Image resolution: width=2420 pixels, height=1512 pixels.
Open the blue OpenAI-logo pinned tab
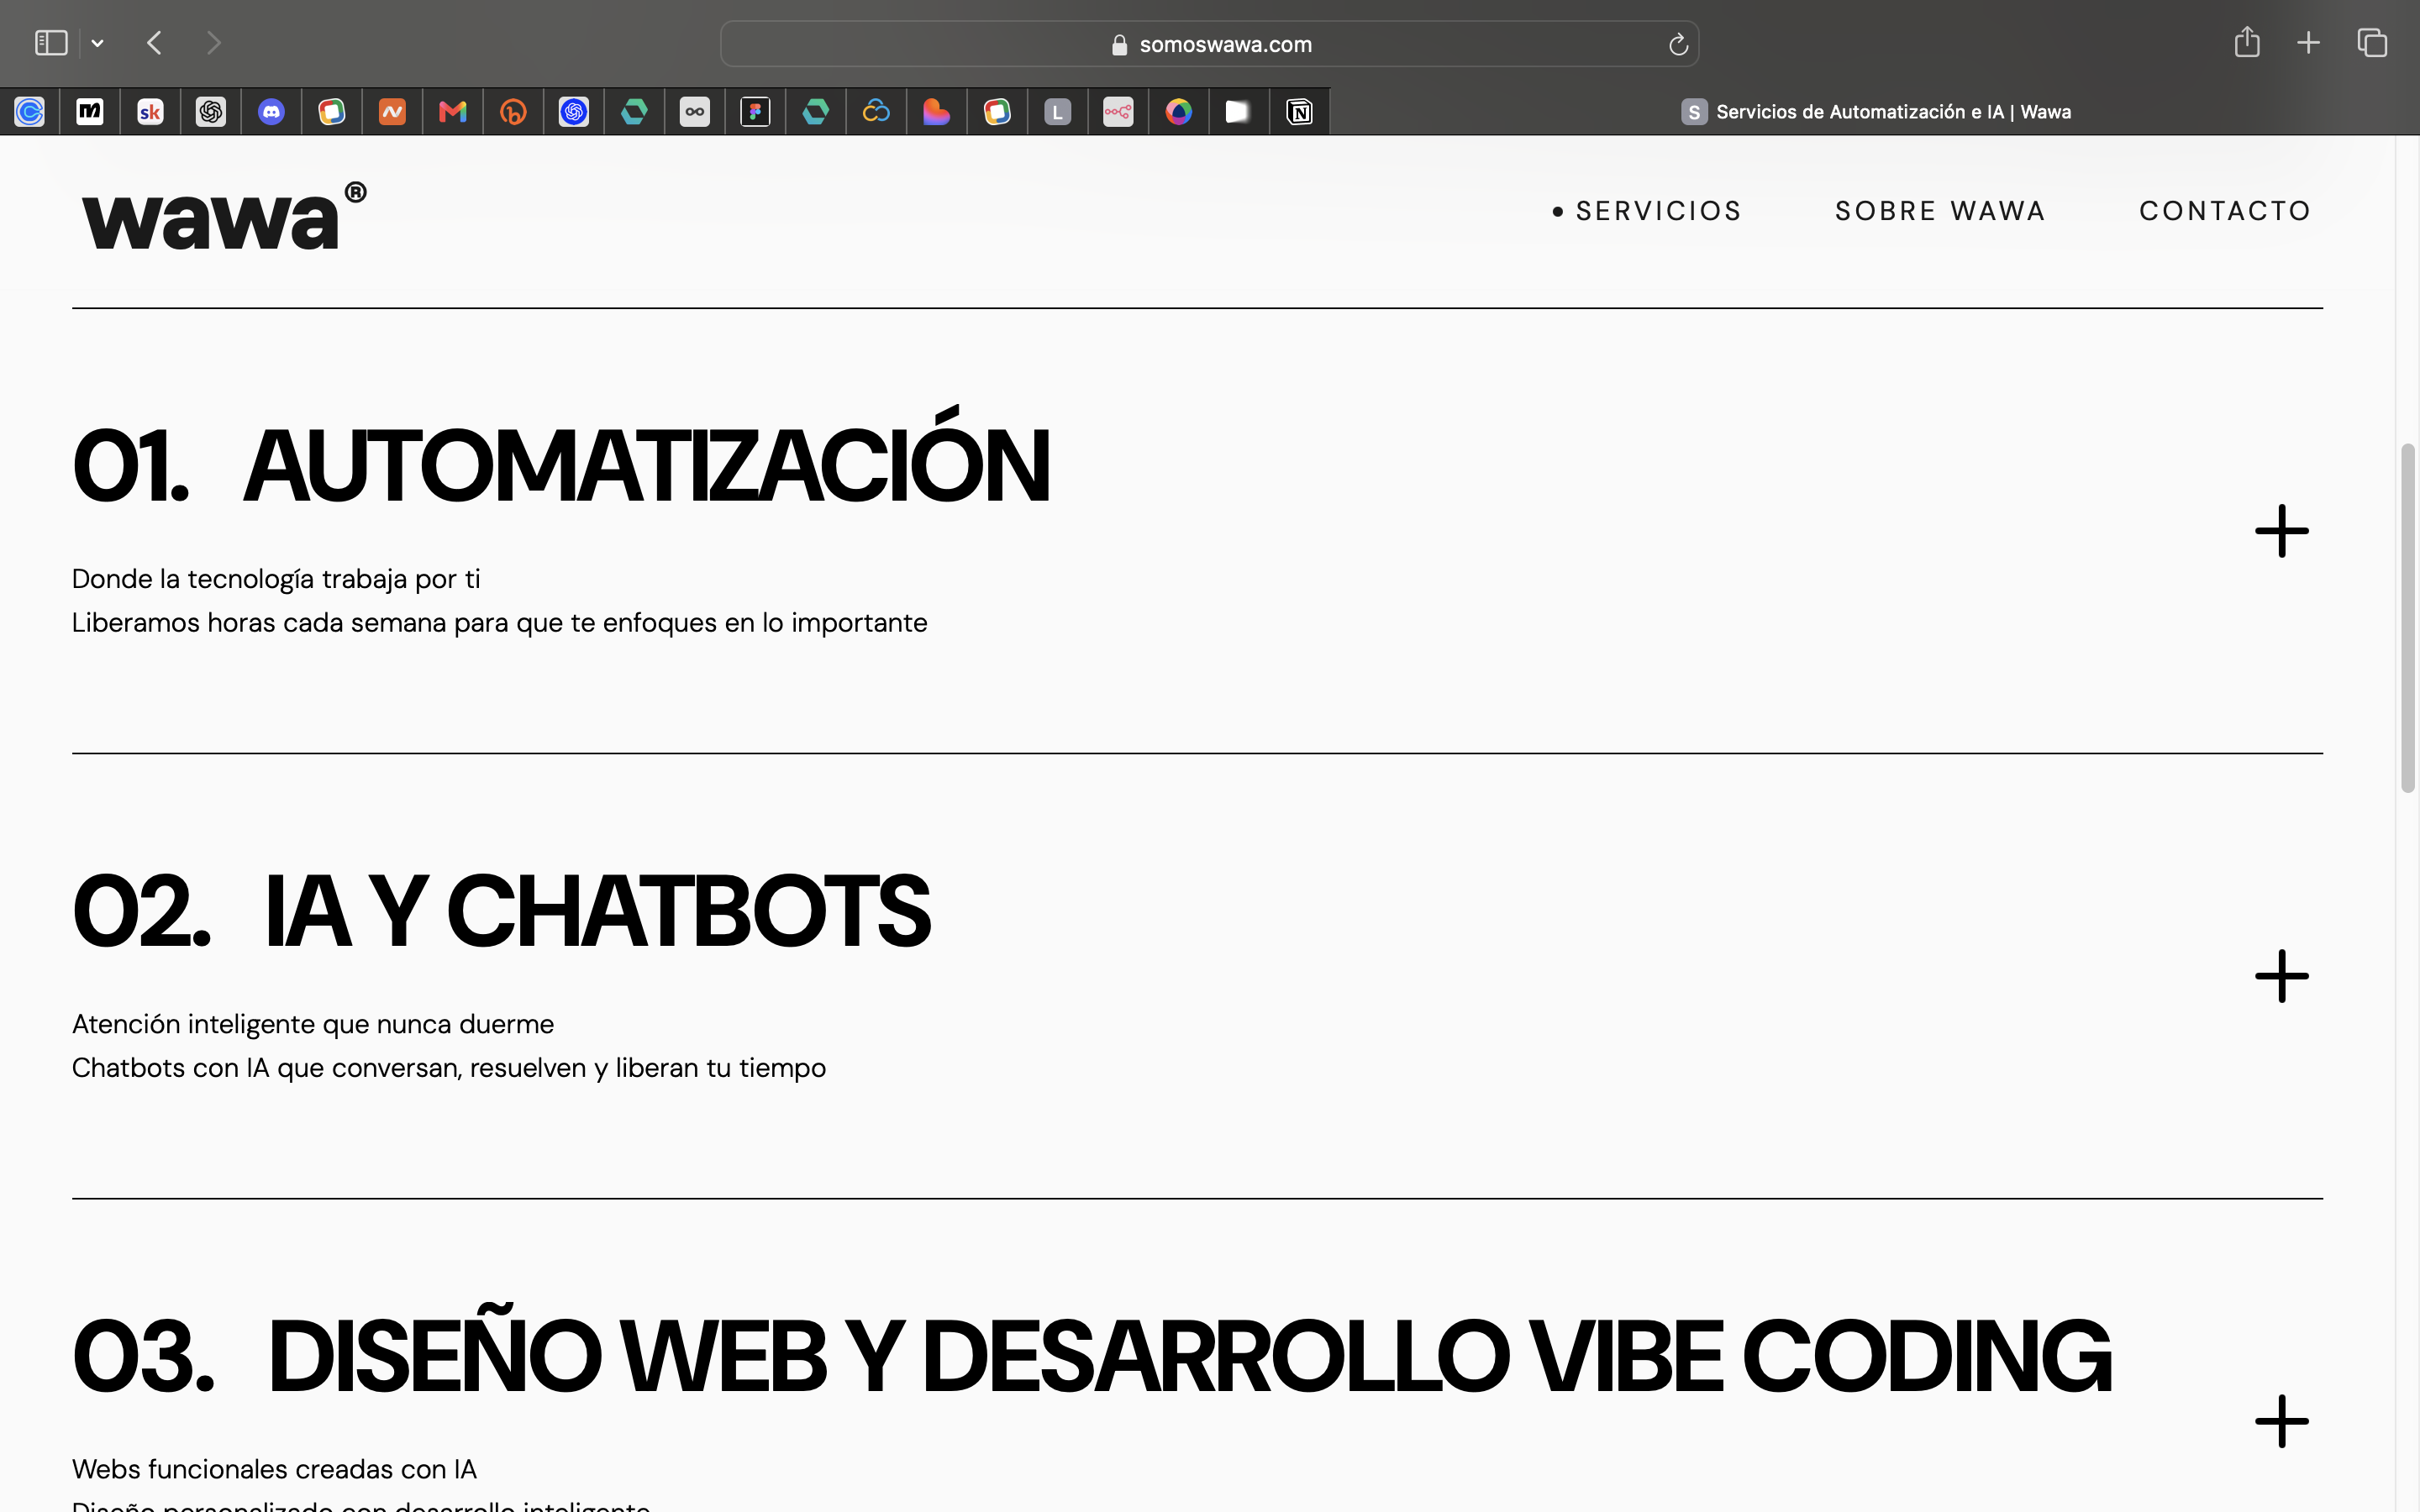tap(574, 112)
